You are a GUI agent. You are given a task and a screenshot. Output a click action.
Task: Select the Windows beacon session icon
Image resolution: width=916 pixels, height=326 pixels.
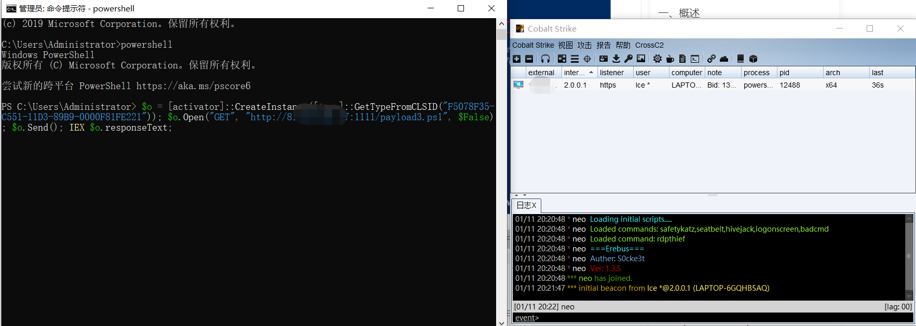pyautogui.click(x=518, y=85)
